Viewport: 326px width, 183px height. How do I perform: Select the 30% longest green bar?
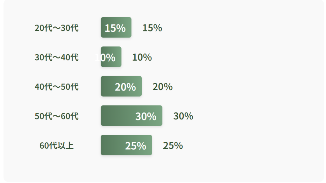(131, 116)
